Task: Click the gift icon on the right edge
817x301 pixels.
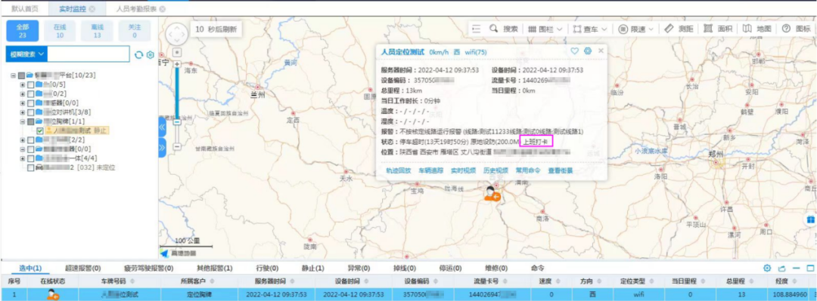Action: (810, 220)
